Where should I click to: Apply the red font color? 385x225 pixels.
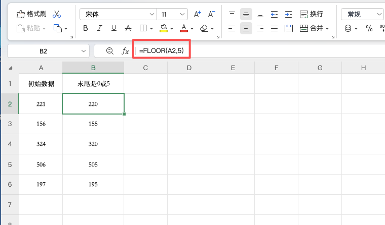coord(183,28)
